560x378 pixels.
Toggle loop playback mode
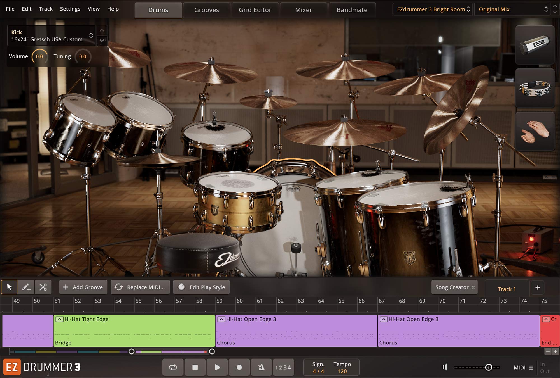(173, 367)
